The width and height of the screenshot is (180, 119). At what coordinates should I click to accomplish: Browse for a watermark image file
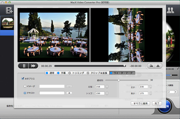(x=69, y=86)
